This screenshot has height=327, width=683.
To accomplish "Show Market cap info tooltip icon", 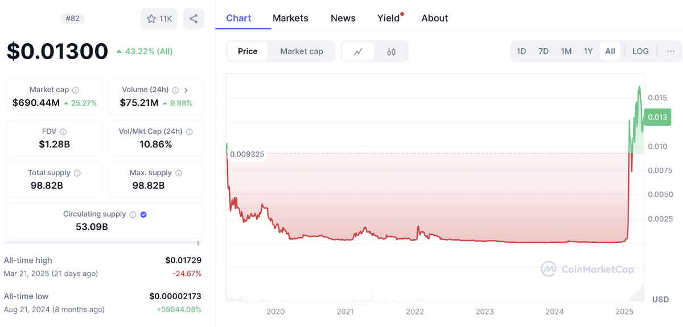I will click(76, 90).
